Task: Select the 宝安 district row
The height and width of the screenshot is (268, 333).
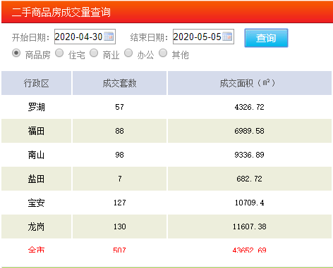Action: point(166,203)
